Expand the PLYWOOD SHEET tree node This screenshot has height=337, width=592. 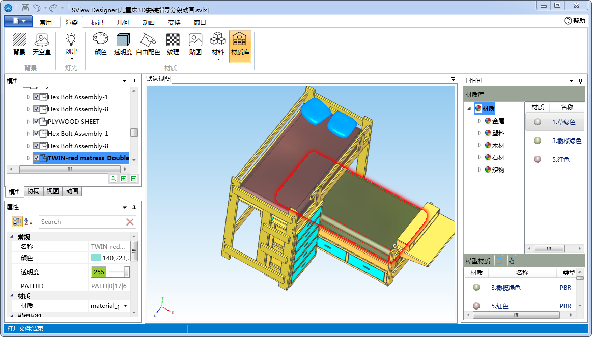point(29,122)
